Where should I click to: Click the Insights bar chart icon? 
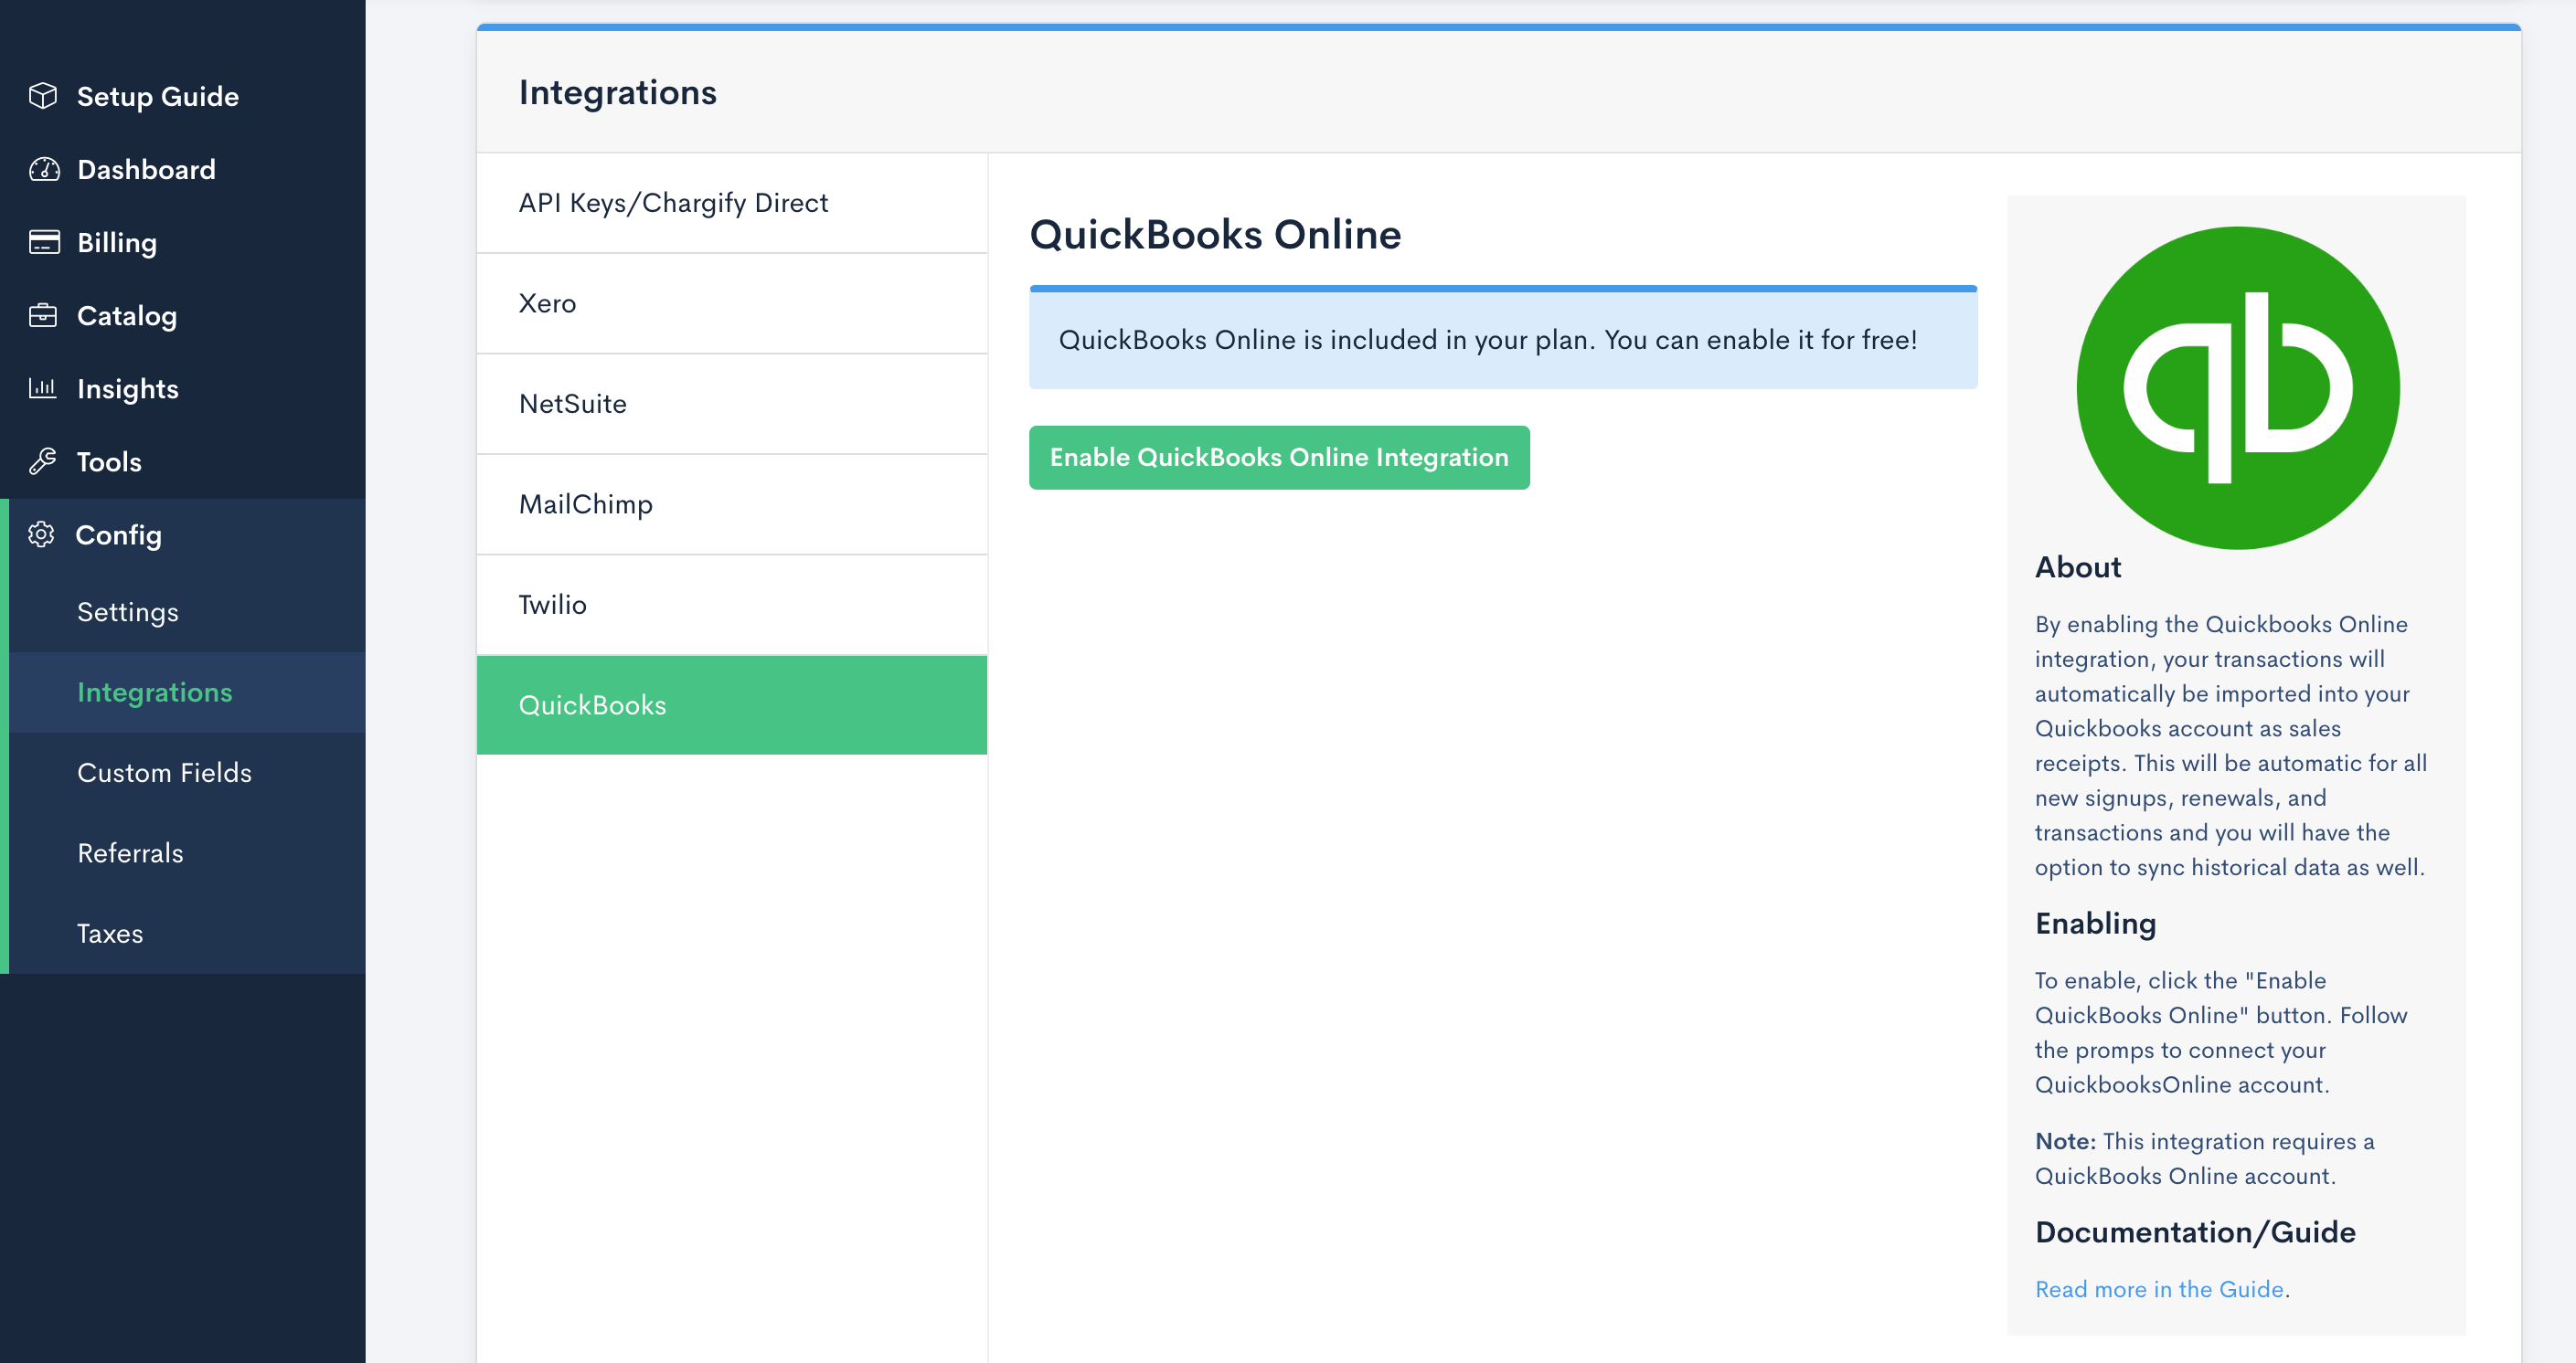click(x=43, y=387)
